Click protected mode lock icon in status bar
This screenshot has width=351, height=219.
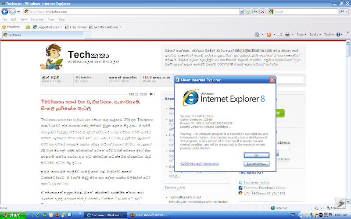(x=316, y=208)
